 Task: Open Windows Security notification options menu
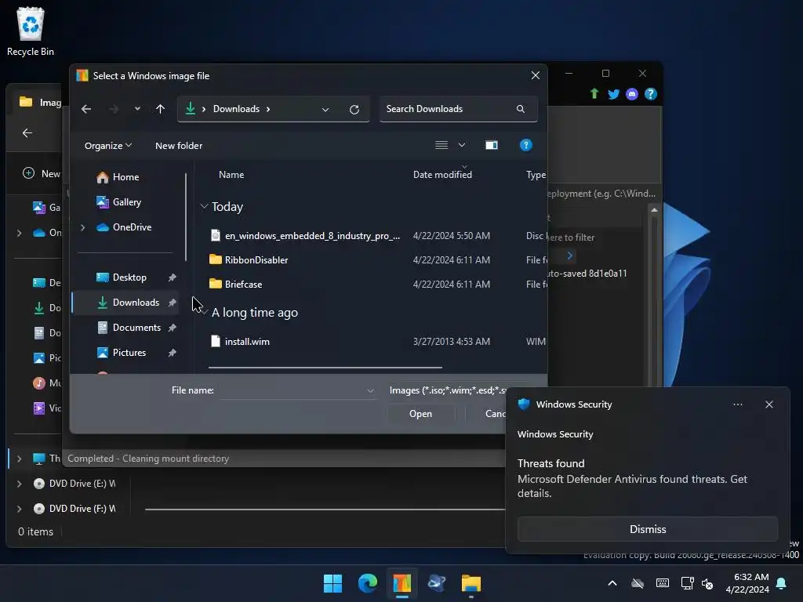click(x=737, y=404)
